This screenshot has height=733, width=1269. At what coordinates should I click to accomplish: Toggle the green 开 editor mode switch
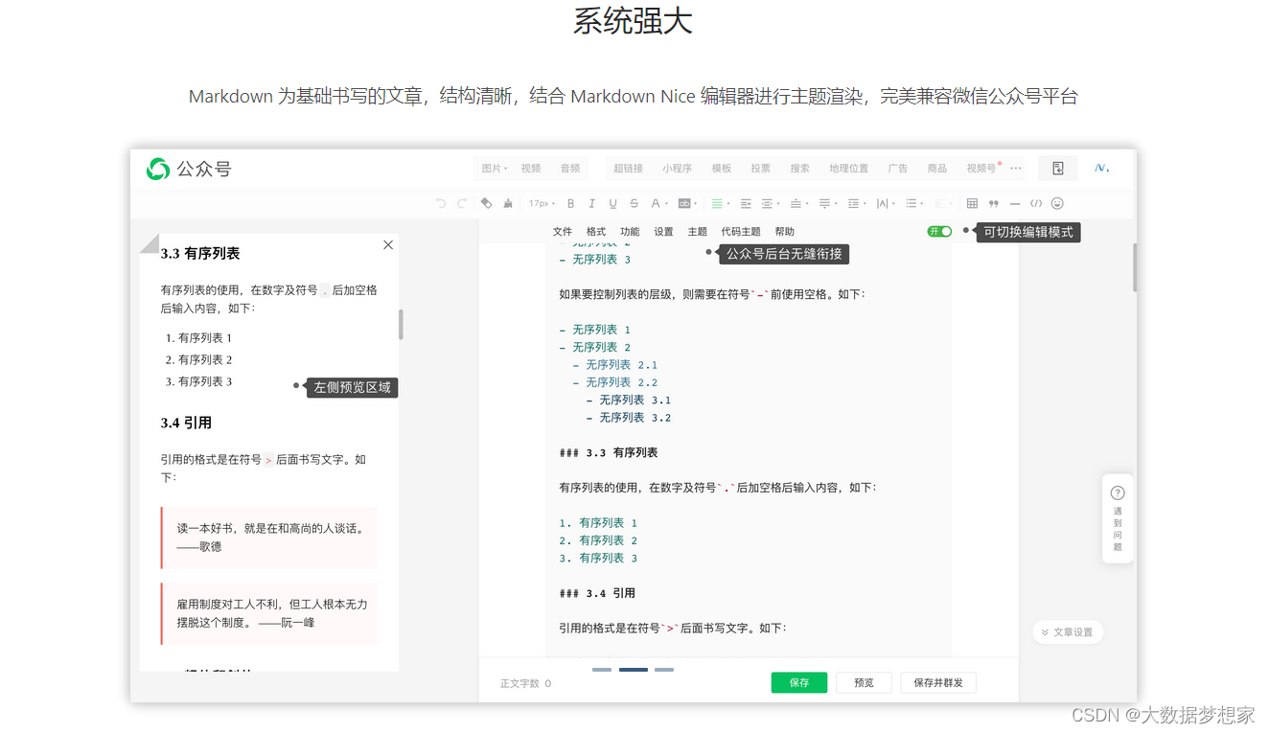pos(939,231)
